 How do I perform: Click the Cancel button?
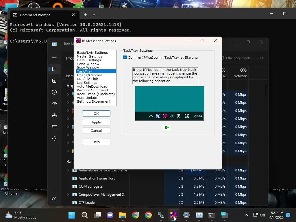click(96, 131)
